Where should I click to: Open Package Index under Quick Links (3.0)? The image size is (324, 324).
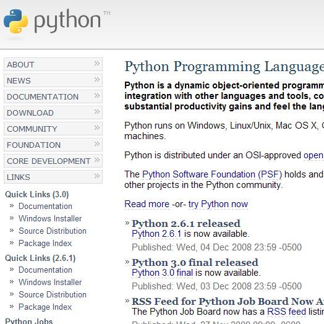pyautogui.click(x=45, y=244)
